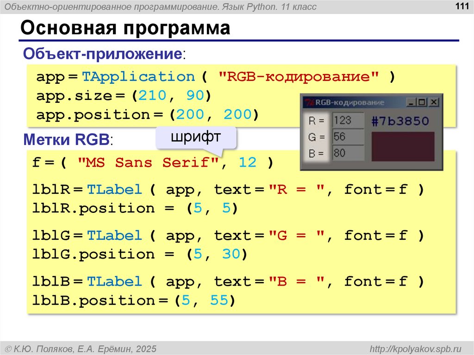Click the 'G =' label in the RGB window

[316, 137]
